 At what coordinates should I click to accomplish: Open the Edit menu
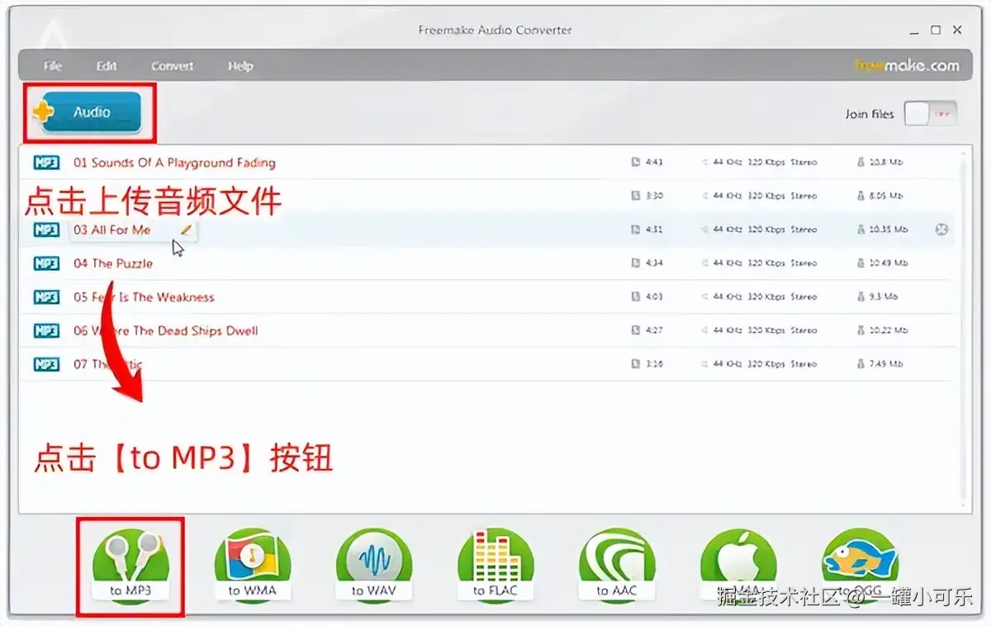coord(107,66)
